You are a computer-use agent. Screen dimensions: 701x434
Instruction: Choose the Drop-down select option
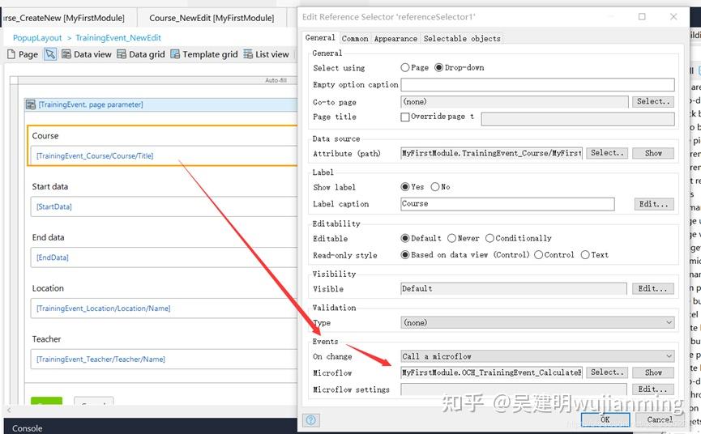pos(438,67)
